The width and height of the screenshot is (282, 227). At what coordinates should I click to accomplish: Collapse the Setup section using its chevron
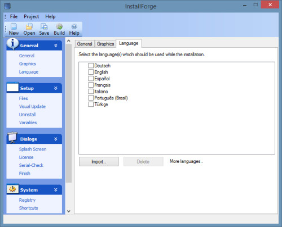56,88
